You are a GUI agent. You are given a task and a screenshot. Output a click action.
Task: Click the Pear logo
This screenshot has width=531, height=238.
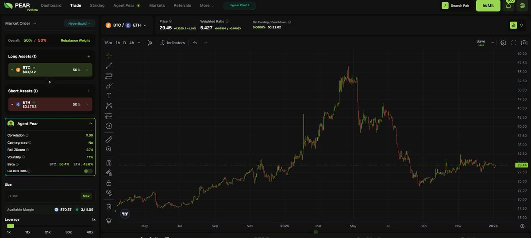pos(17,6)
